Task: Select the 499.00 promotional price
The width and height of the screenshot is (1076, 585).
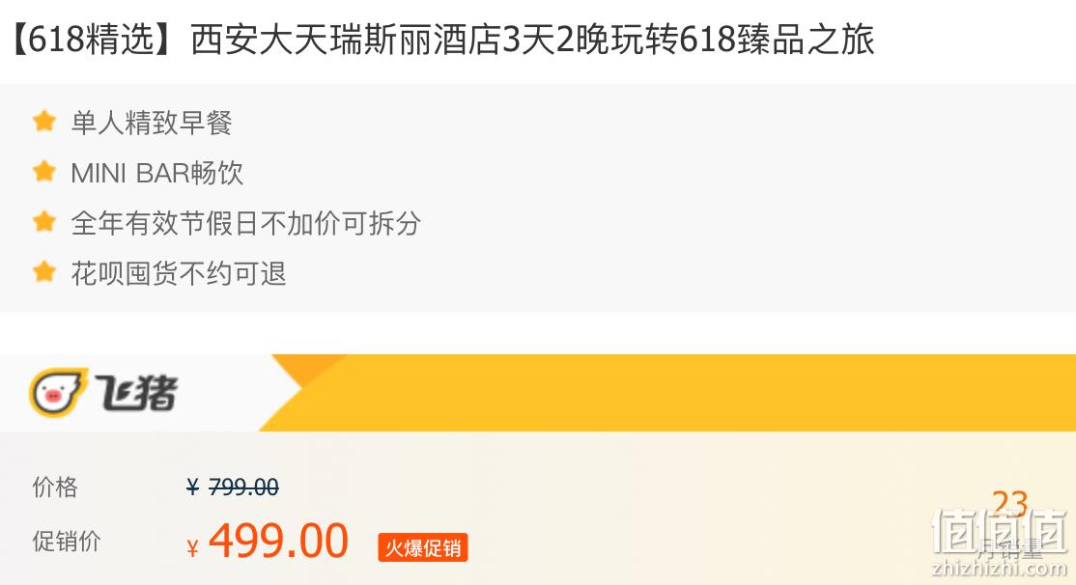Action: (x=278, y=542)
